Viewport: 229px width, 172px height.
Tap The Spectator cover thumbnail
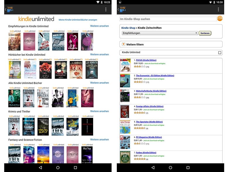tap(125, 127)
